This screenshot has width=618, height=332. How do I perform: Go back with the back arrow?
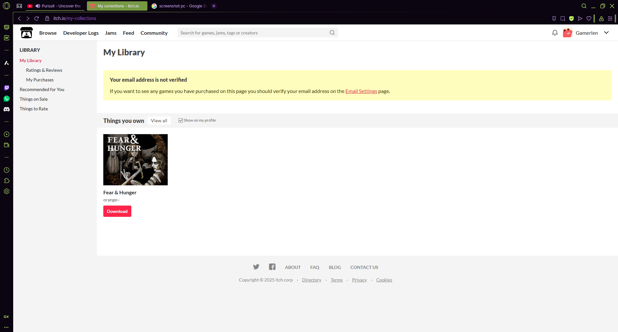pos(19,18)
